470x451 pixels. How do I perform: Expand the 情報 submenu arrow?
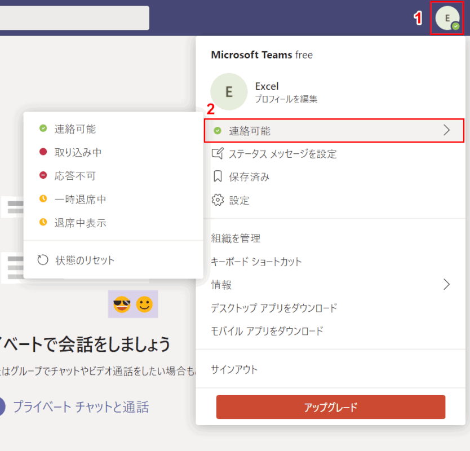pos(447,285)
